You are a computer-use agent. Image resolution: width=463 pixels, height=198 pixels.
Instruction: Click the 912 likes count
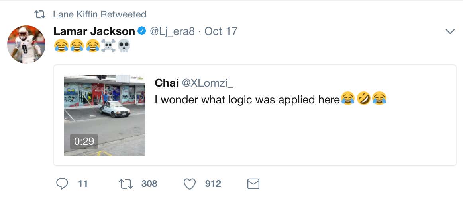[x=213, y=184]
